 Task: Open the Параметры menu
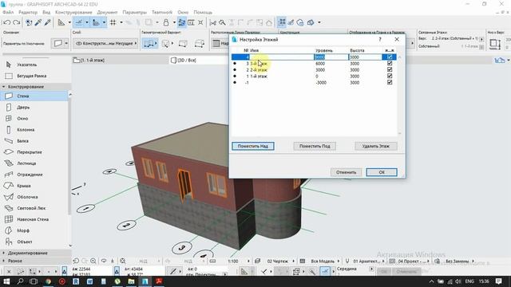[x=135, y=12]
